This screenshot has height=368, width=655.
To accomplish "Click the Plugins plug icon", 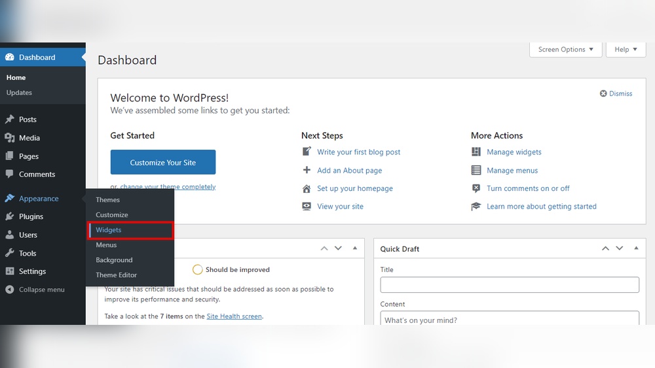I will [x=10, y=216].
